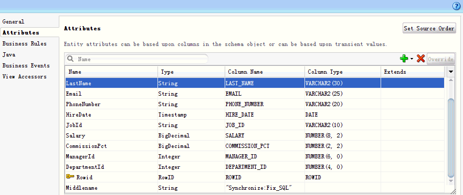
Task: Click the search magnifier icon
Action: [x=70, y=59]
